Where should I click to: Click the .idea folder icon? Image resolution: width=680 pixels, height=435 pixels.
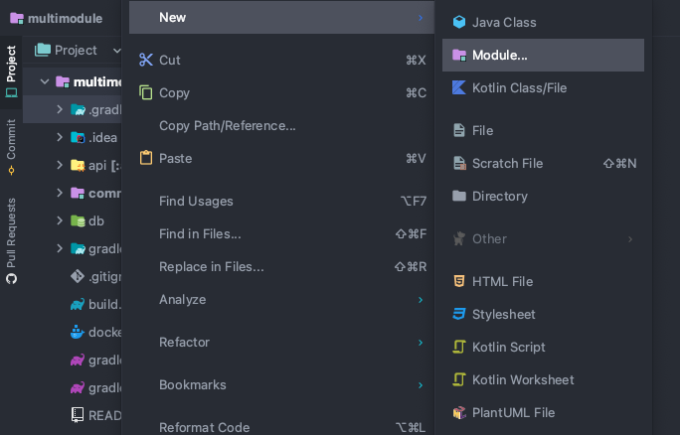coord(78,137)
